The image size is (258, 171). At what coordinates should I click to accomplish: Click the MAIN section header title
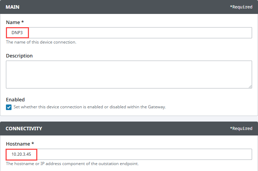pyautogui.click(x=13, y=7)
